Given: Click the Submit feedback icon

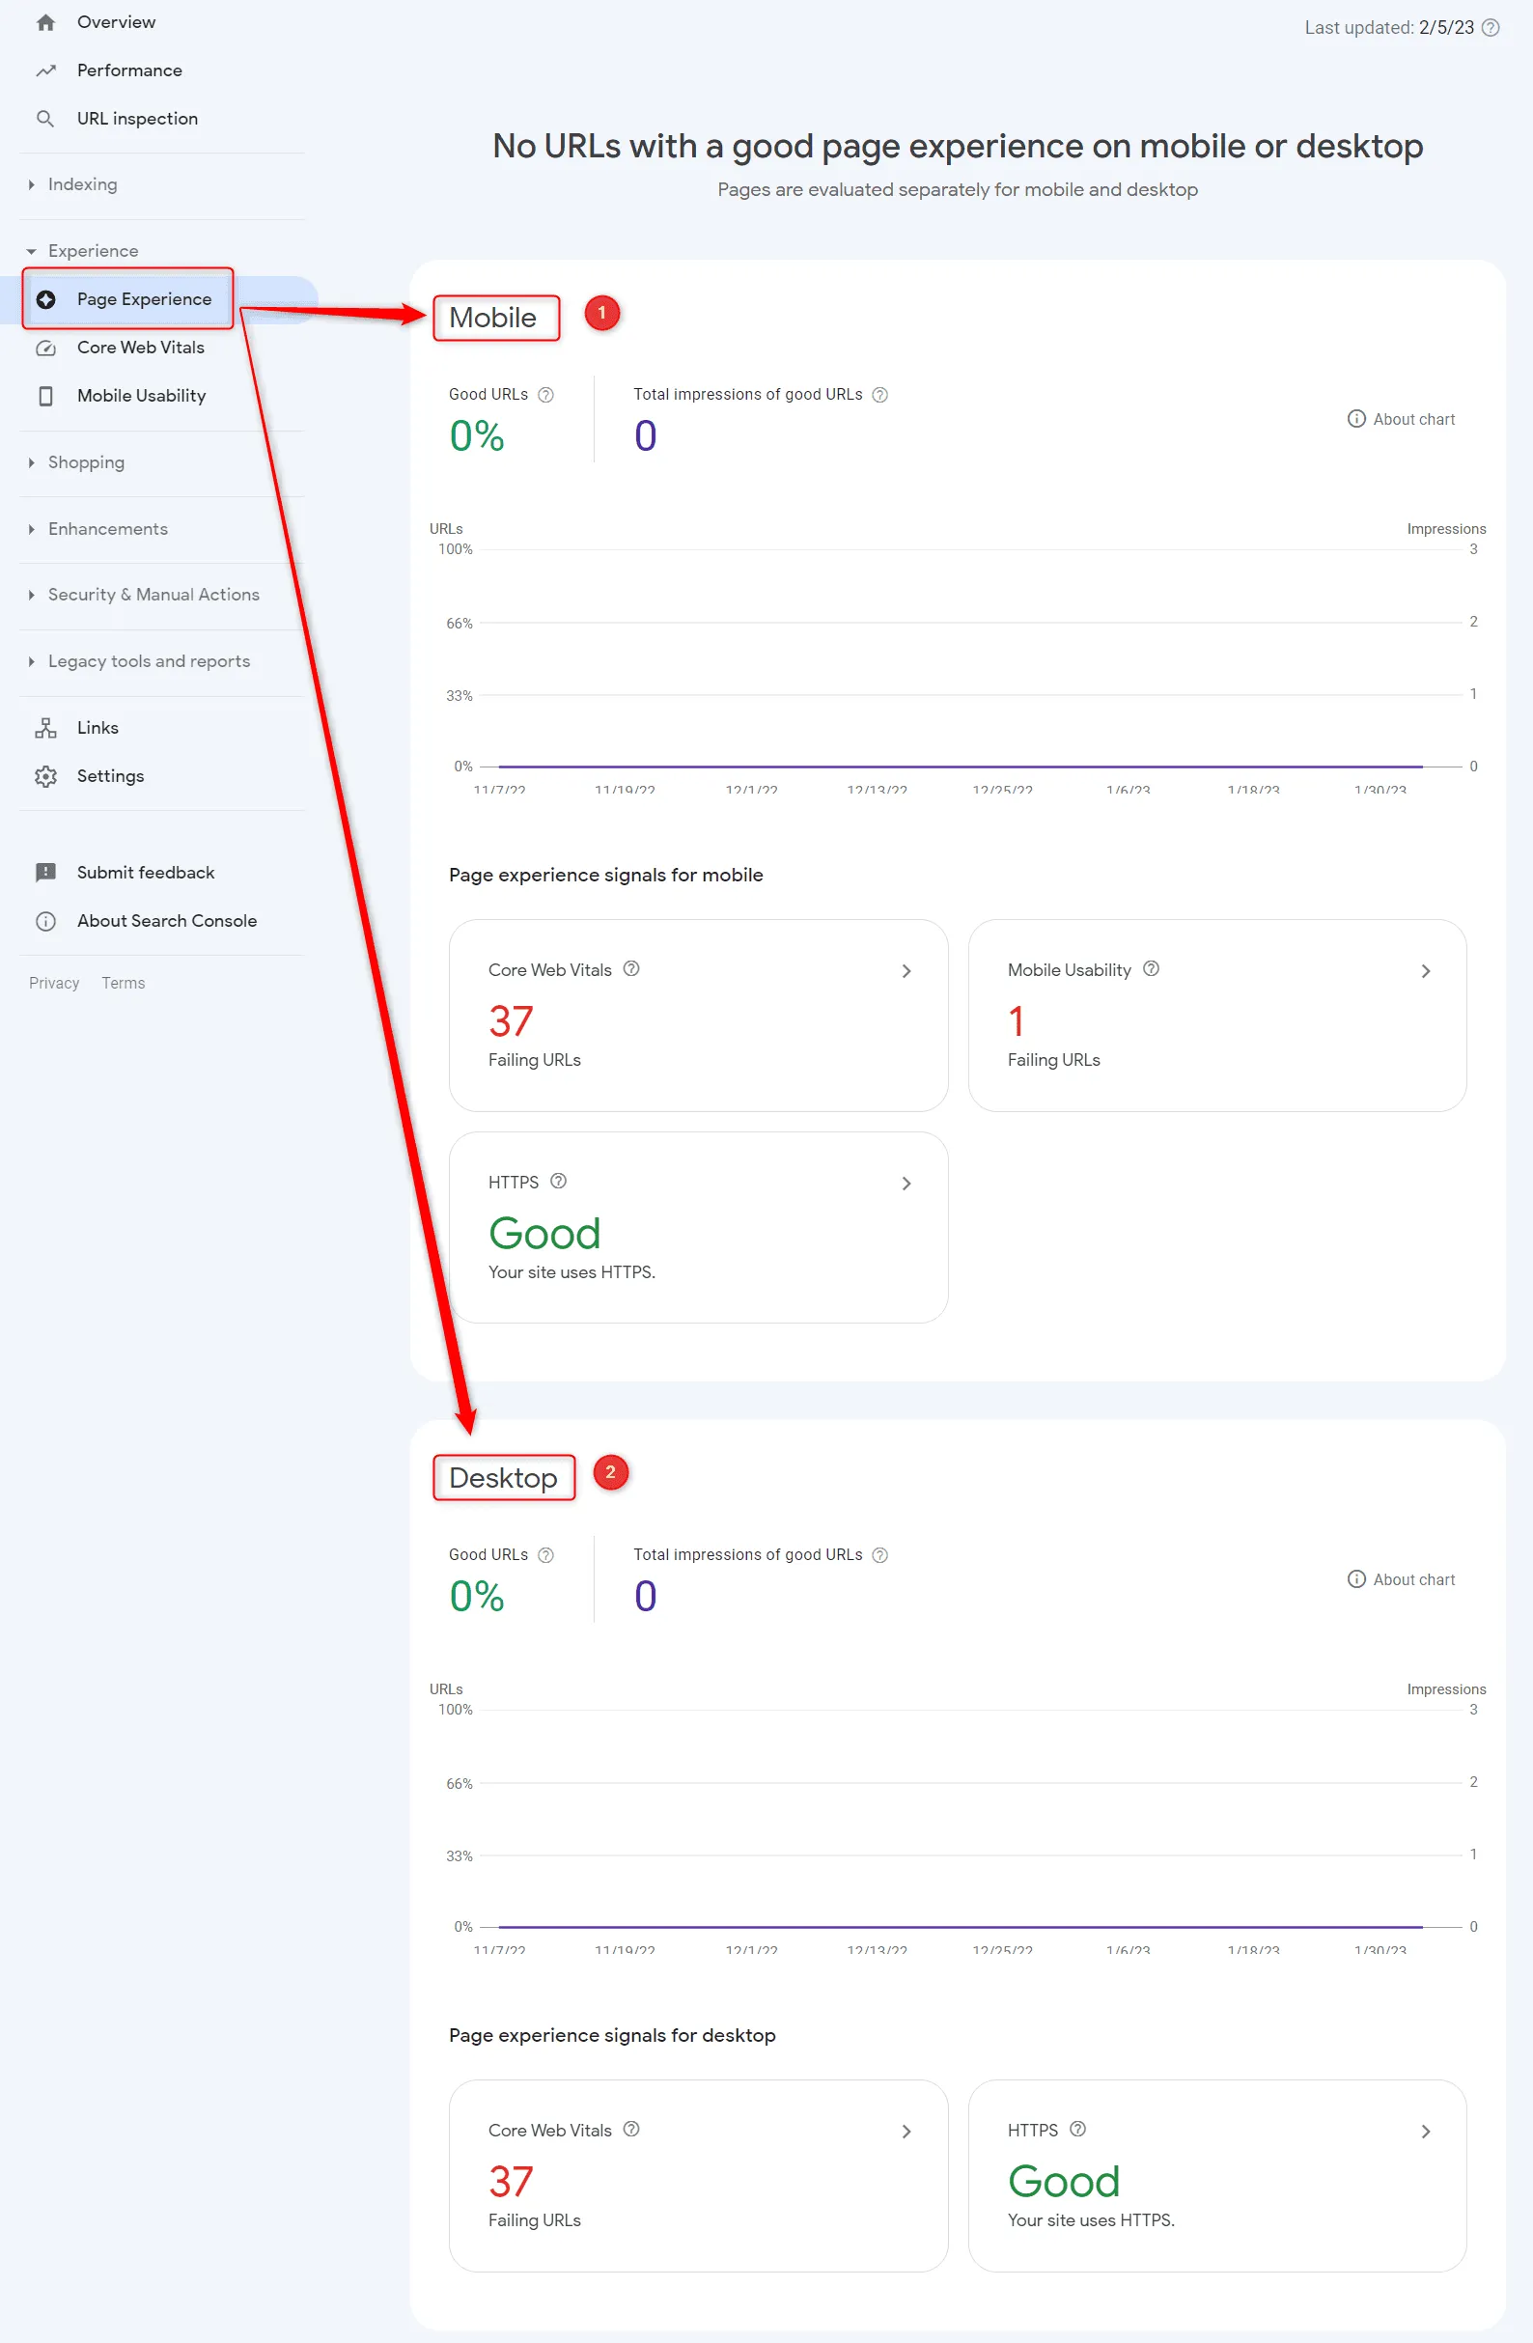Looking at the screenshot, I should click(x=45, y=874).
